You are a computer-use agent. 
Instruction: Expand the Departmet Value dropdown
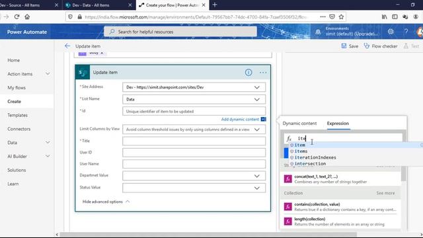[x=257, y=176]
